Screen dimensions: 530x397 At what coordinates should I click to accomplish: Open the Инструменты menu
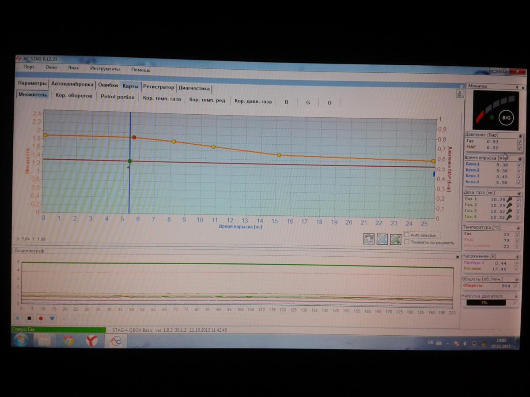pos(105,69)
